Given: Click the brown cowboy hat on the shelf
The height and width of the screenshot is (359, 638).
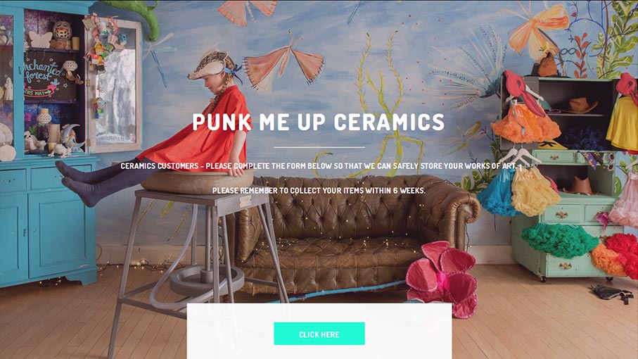Looking at the screenshot, I should [x=580, y=106].
